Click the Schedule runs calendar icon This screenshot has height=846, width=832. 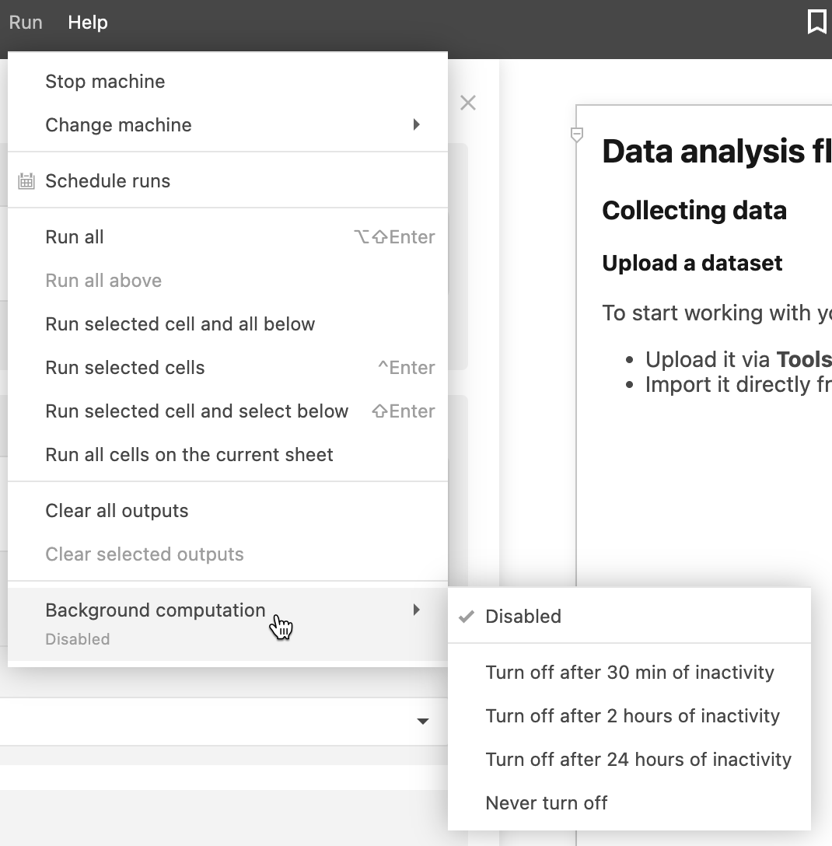(24, 180)
